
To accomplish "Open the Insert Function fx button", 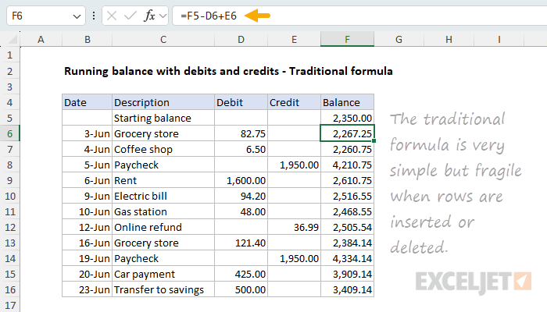I will click(x=149, y=16).
